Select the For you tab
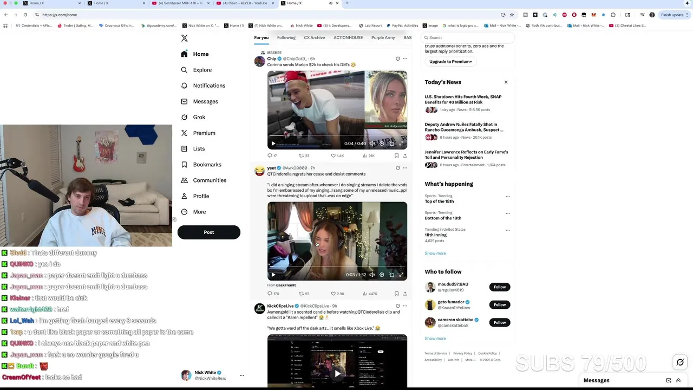693x390 pixels. click(261, 37)
